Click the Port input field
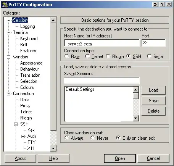The image size is (174, 166). [x=153, y=43]
